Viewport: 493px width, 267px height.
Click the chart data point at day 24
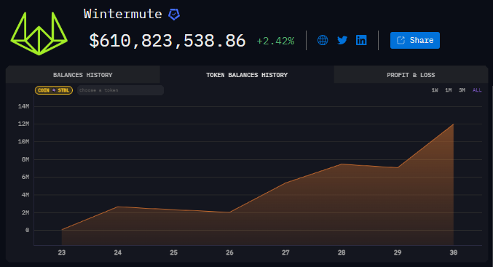[x=117, y=207]
